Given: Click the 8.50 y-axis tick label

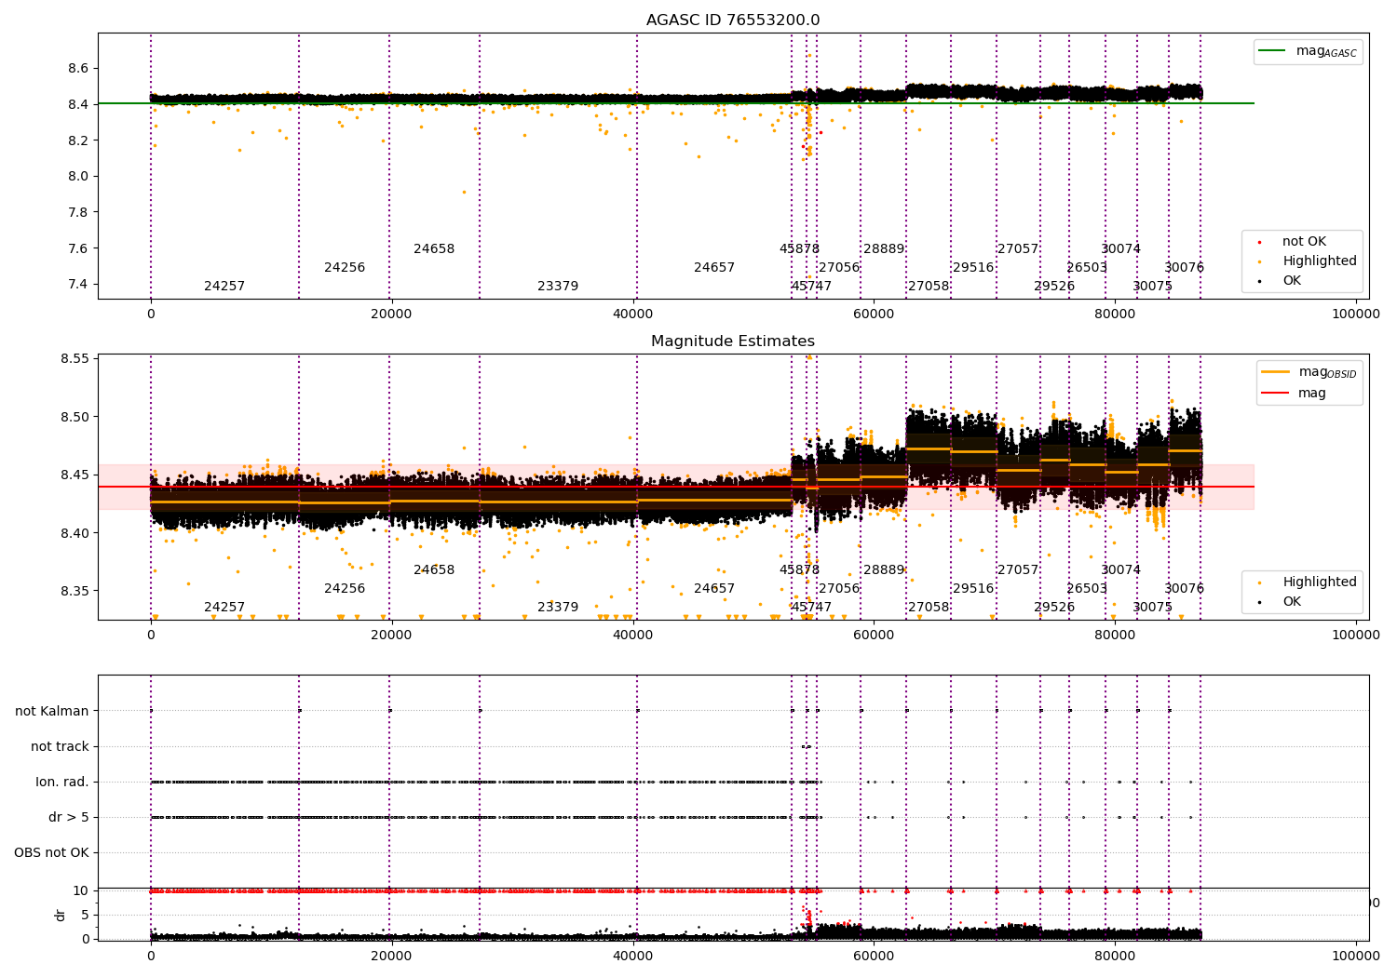Looking at the screenshot, I should click(75, 417).
